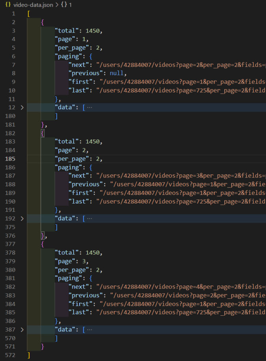Image resolution: width=266 pixels, height=361 pixels.
Task: Click the "first" URL string on line 189
Action: coord(183,193)
